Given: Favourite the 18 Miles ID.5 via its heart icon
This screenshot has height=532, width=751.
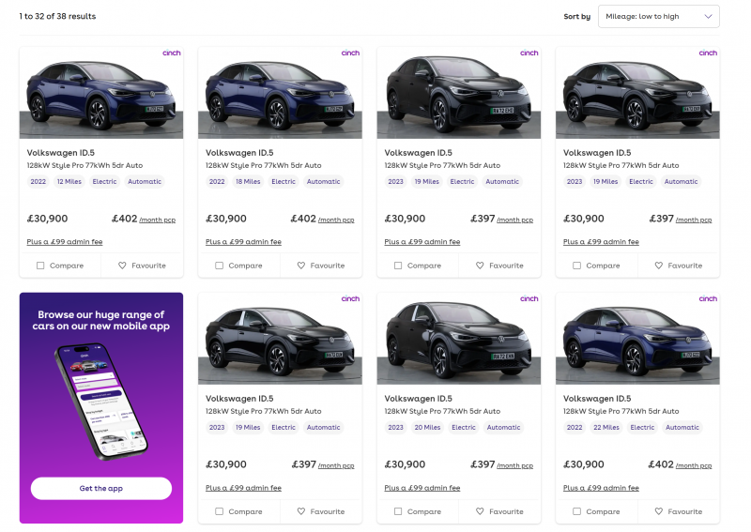Looking at the screenshot, I should (301, 266).
